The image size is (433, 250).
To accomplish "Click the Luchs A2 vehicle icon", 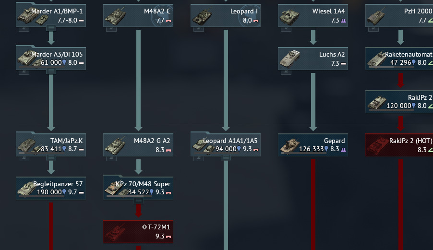I will [x=289, y=59].
